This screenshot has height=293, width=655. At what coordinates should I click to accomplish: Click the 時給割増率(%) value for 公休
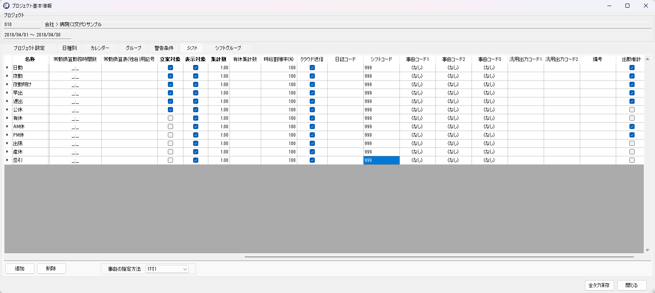(279, 110)
